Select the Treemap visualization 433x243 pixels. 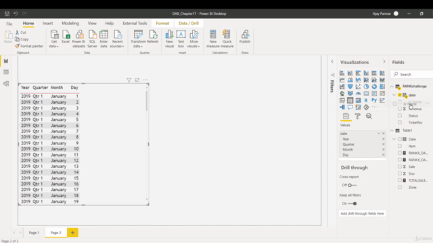point(382,87)
